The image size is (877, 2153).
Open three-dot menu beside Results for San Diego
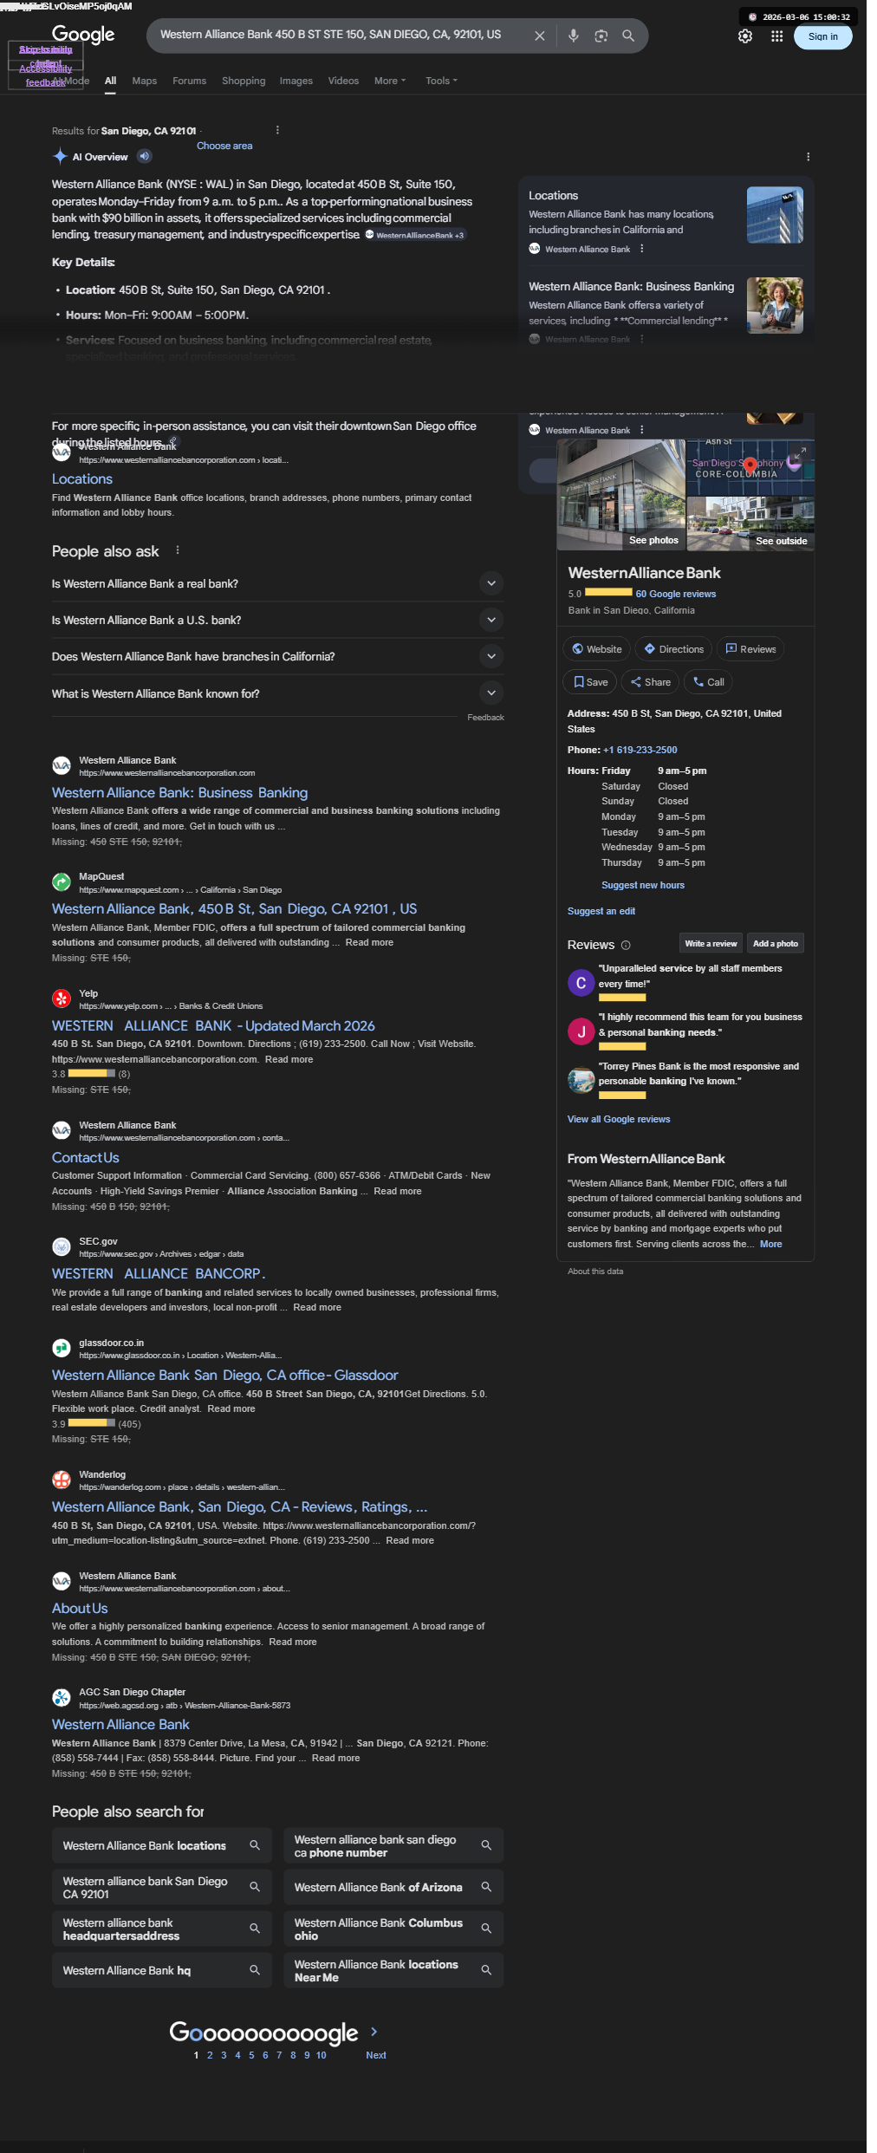click(x=277, y=130)
